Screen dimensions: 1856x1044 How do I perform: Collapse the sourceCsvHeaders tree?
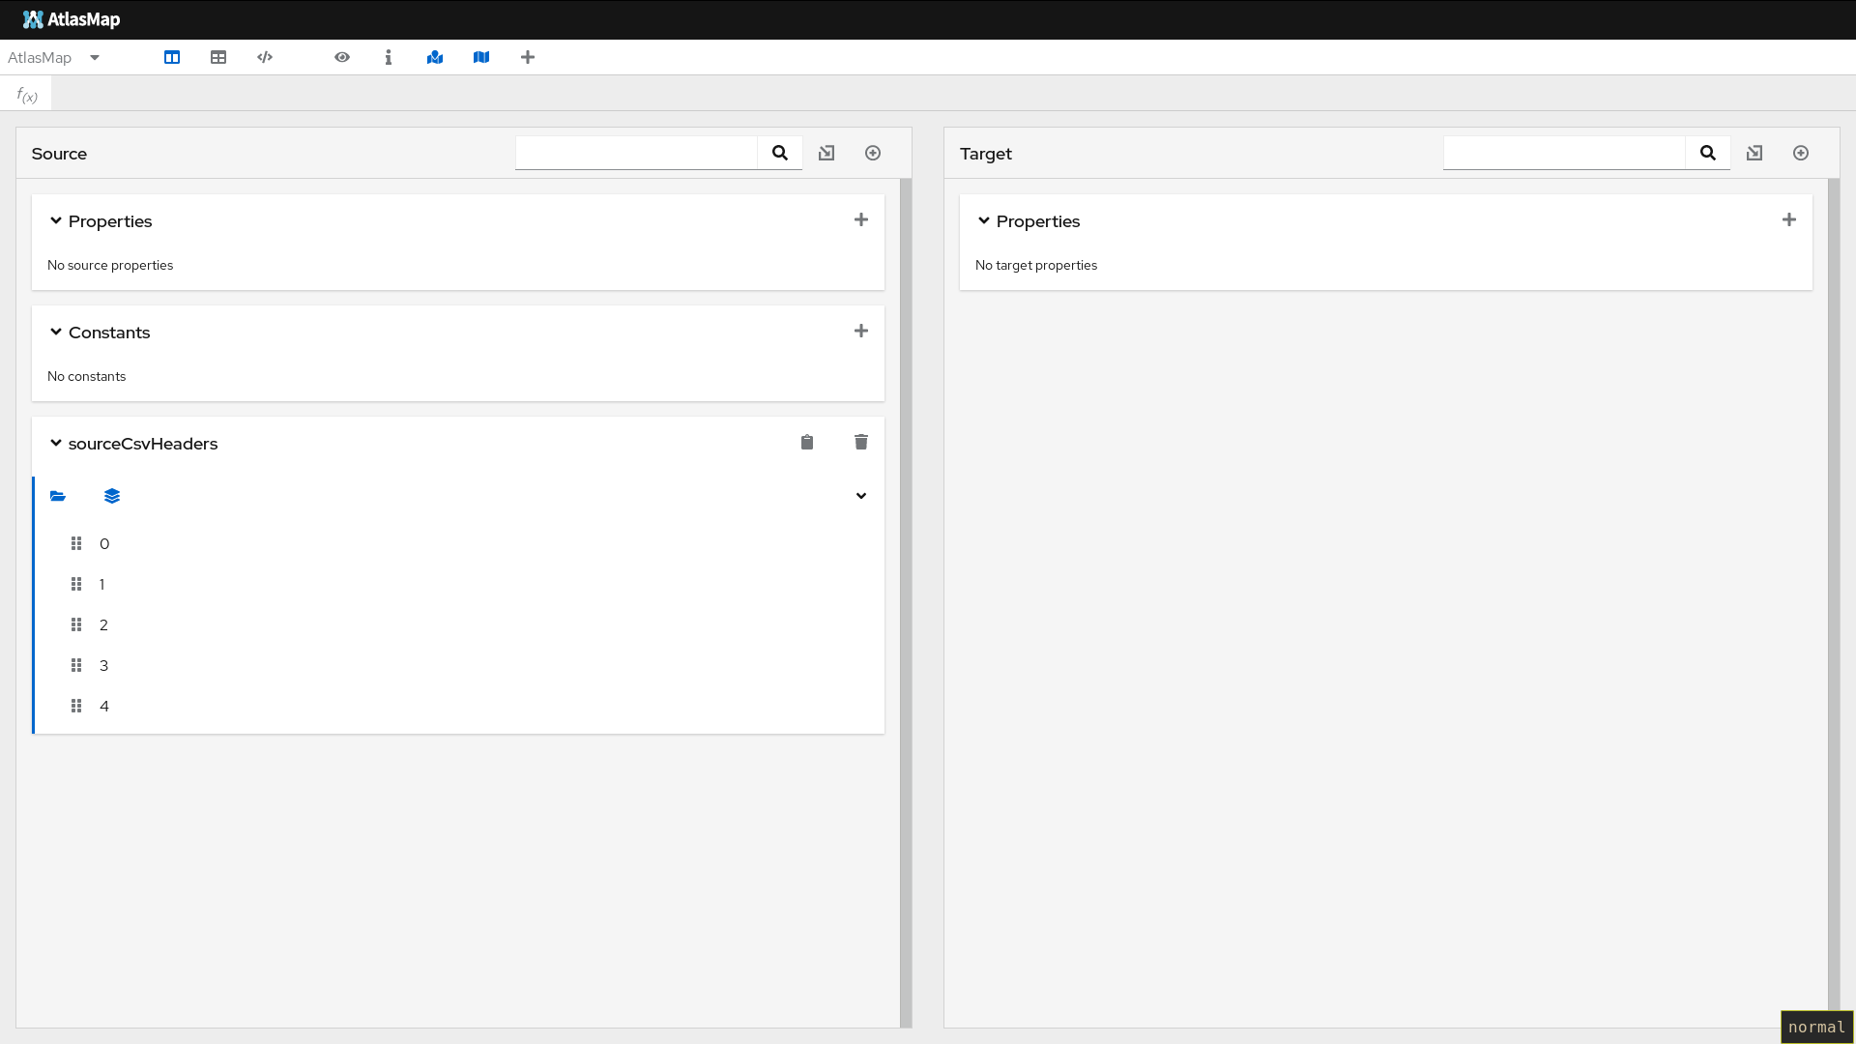coord(55,443)
